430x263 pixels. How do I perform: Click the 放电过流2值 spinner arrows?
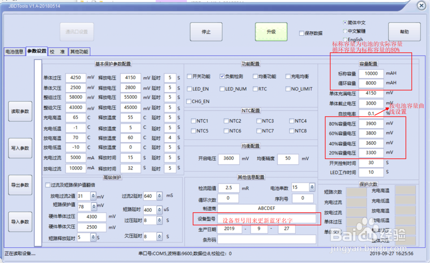coord(93,196)
